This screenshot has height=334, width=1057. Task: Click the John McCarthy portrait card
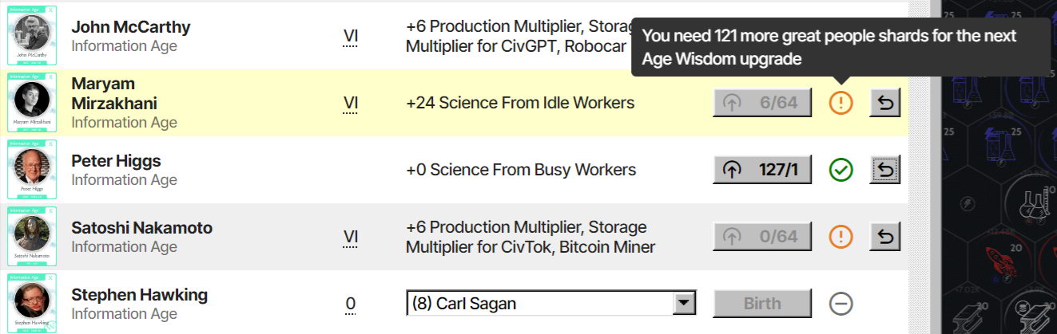pyautogui.click(x=33, y=33)
